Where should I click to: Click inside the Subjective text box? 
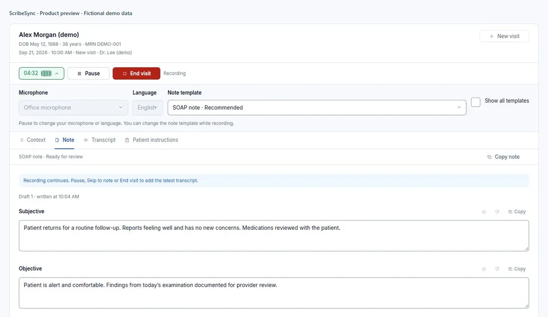coord(273,235)
